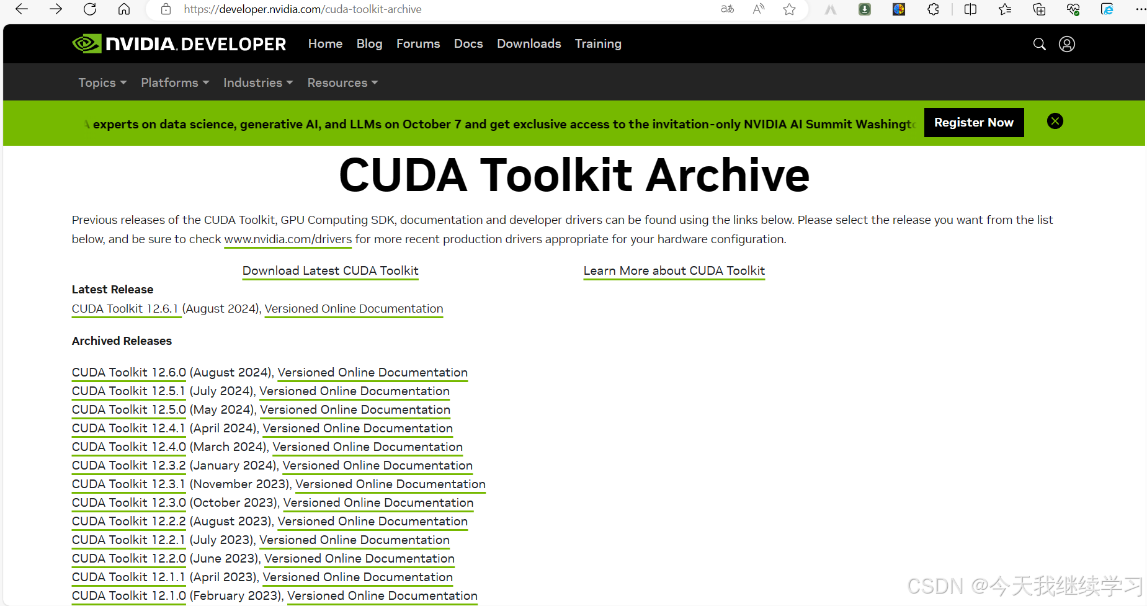
Task: Open CUDA Toolkit 12.1.1 link
Action: pos(128,577)
